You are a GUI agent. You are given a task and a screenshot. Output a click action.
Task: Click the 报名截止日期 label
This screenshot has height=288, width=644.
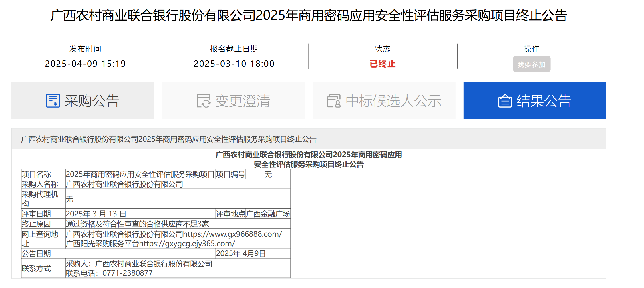[x=234, y=49]
